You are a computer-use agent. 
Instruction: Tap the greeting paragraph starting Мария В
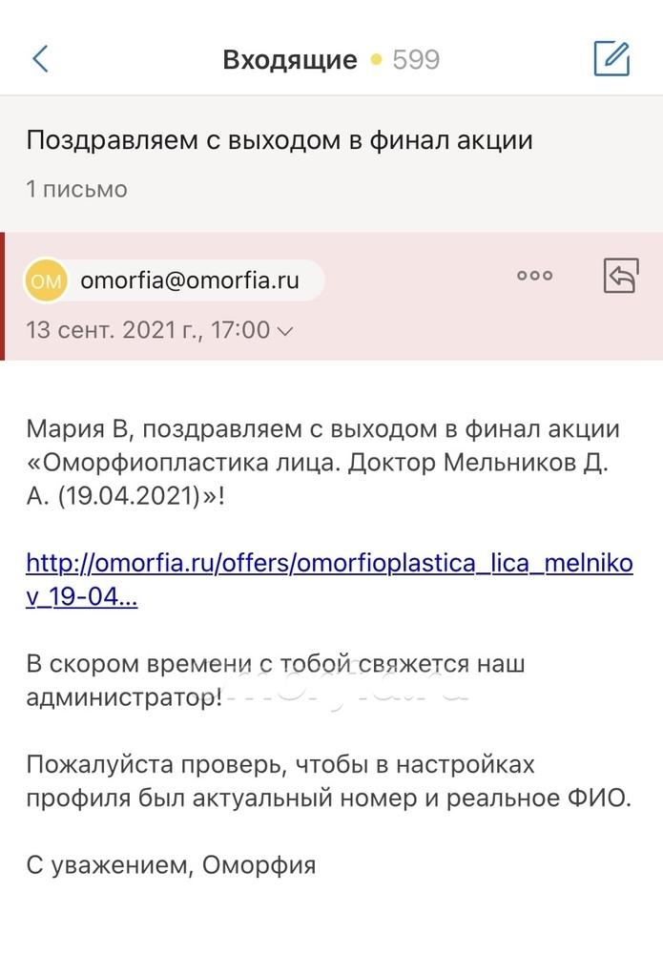click(x=322, y=463)
